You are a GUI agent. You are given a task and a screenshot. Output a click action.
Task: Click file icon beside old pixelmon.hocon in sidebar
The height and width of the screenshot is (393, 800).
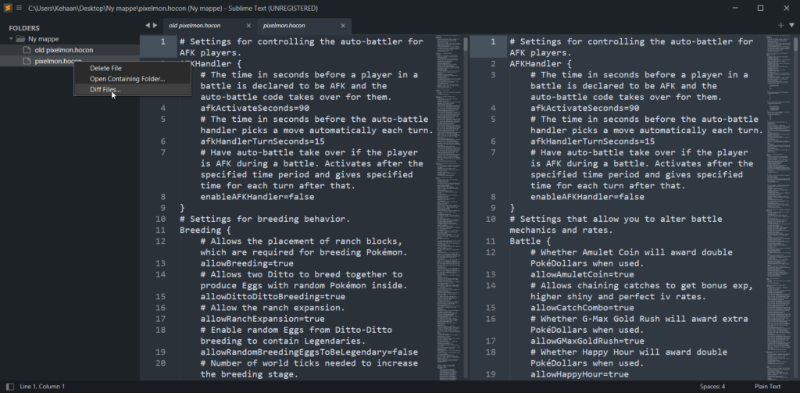tap(27, 50)
